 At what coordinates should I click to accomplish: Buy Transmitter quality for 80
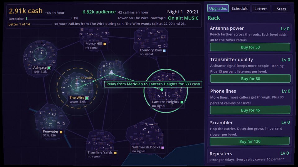pyautogui.click(x=250, y=79)
